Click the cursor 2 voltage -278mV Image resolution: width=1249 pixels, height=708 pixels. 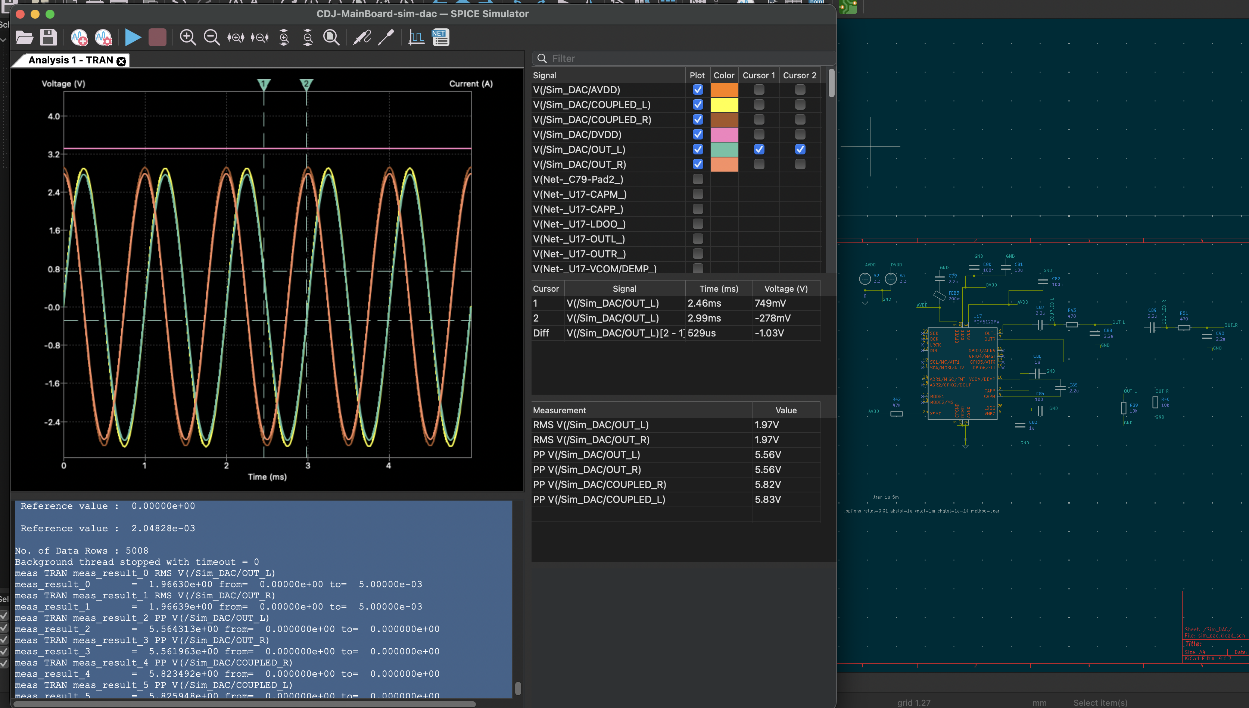pos(772,318)
